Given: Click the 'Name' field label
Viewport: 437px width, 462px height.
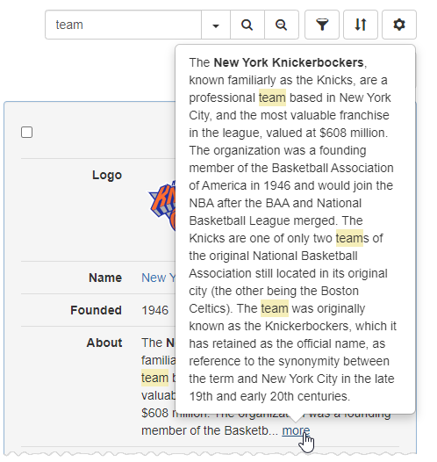Looking at the screenshot, I should tap(105, 278).
